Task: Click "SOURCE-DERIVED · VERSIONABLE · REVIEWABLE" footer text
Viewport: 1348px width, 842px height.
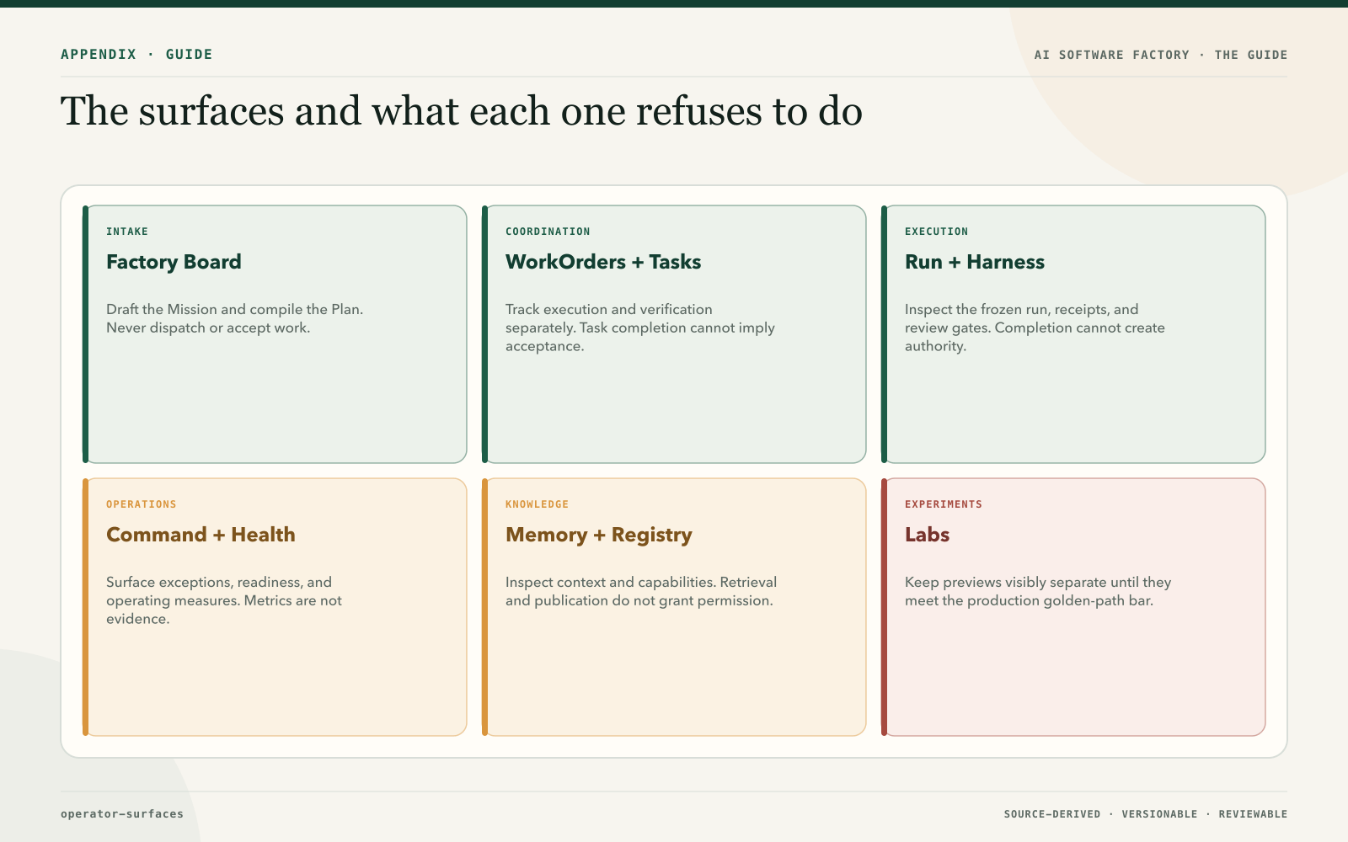Action: point(1146,814)
